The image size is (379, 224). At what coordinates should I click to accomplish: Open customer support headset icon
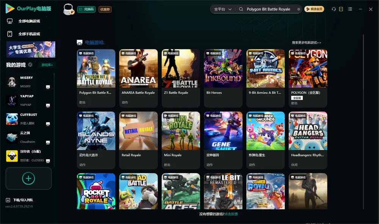point(334,9)
